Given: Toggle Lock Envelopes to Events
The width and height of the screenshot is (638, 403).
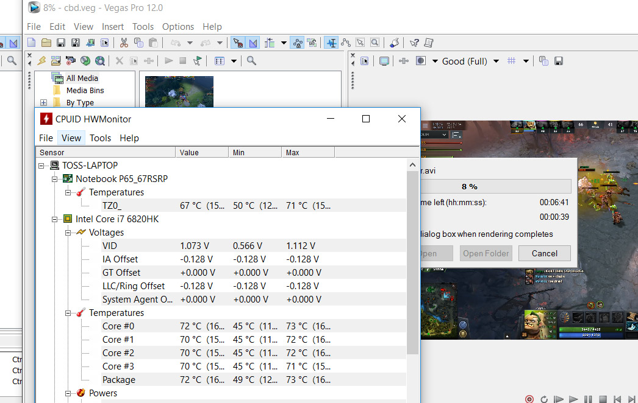Looking at the screenshot, I should click(298, 43).
